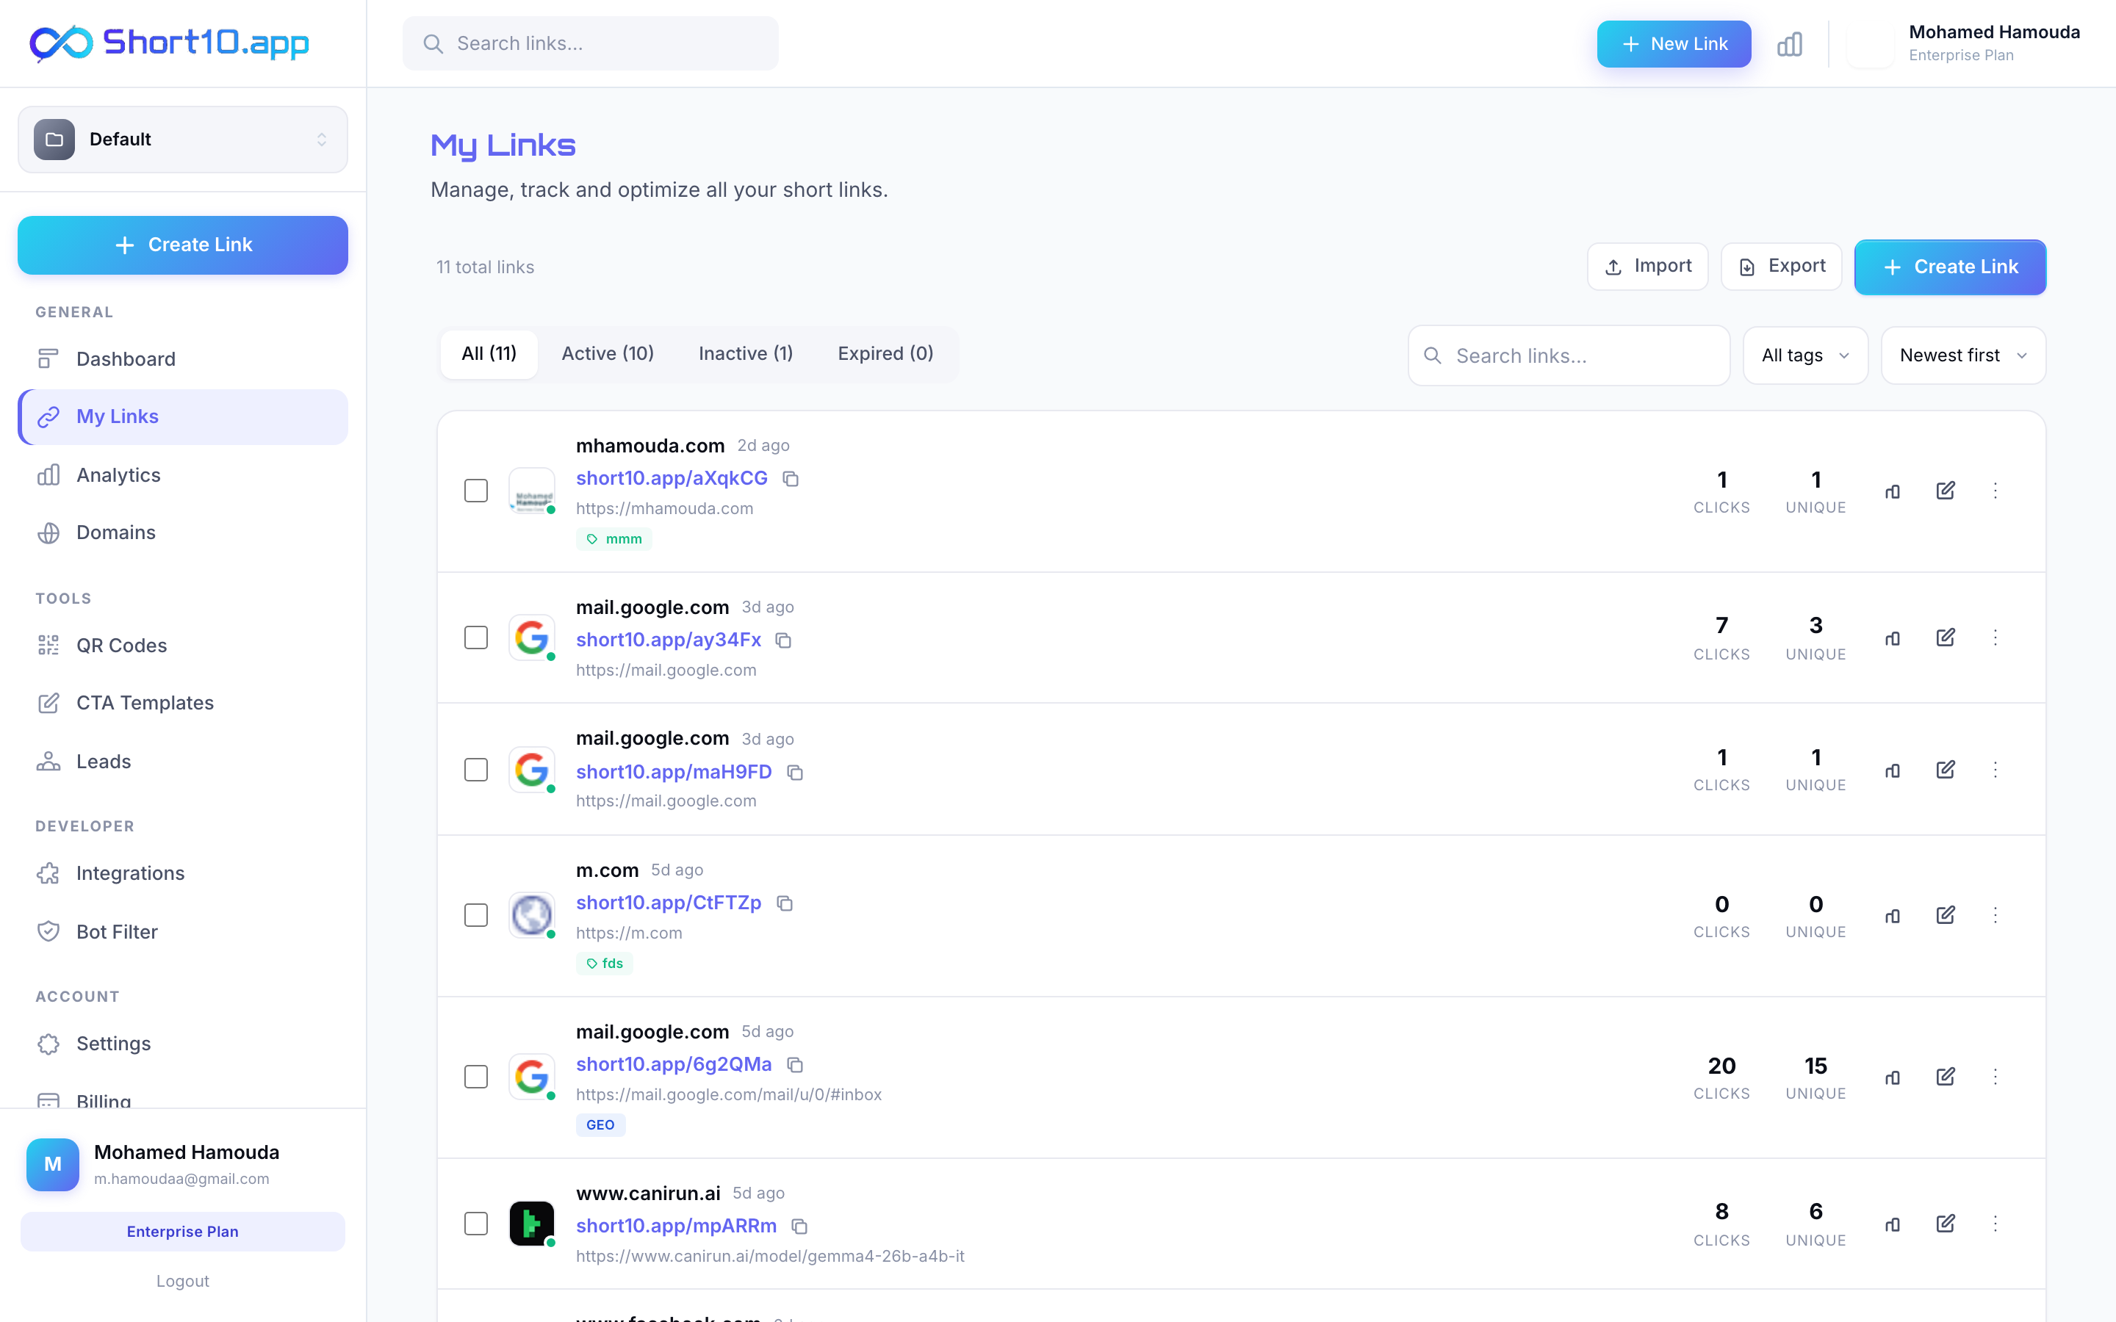This screenshot has height=1322, width=2116.
Task: View stats for short10.app/aXqkCG link
Action: pyautogui.click(x=1893, y=491)
